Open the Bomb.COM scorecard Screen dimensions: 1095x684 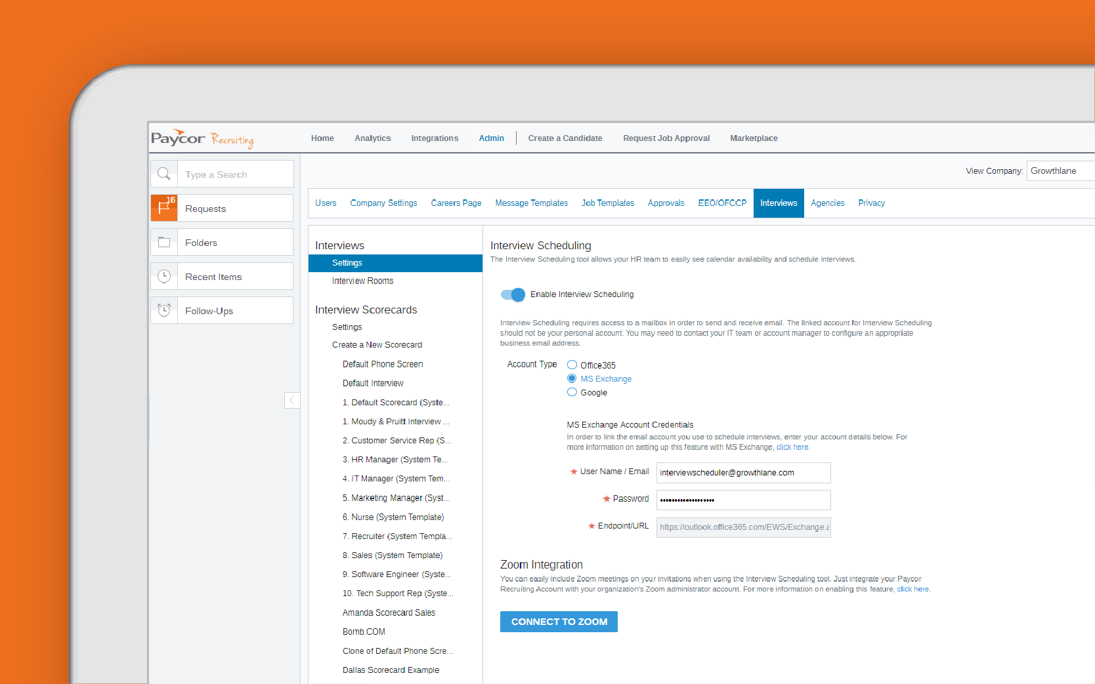point(364,632)
